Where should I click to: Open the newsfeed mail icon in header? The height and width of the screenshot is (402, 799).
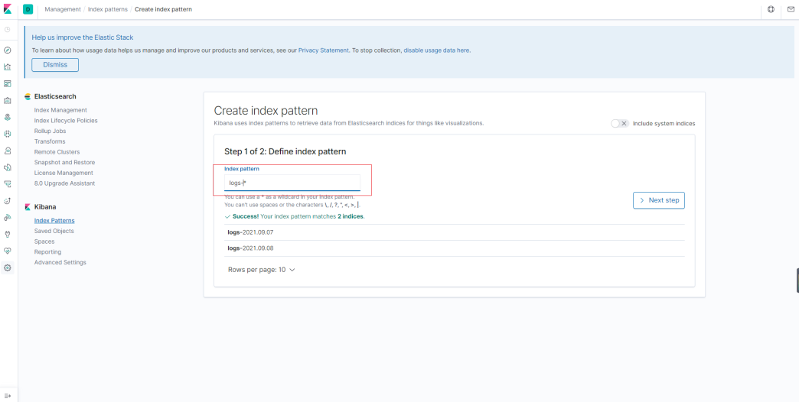click(791, 9)
